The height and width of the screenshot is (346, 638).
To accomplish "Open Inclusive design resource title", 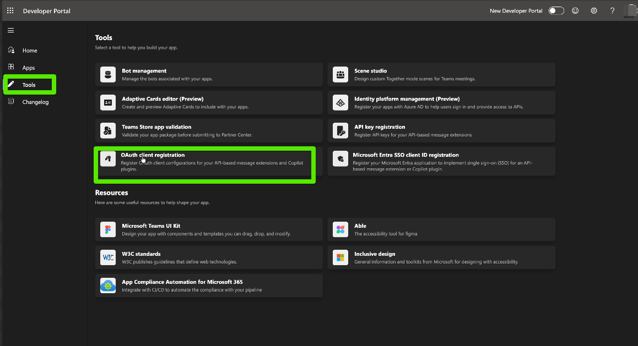I will coord(375,254).
